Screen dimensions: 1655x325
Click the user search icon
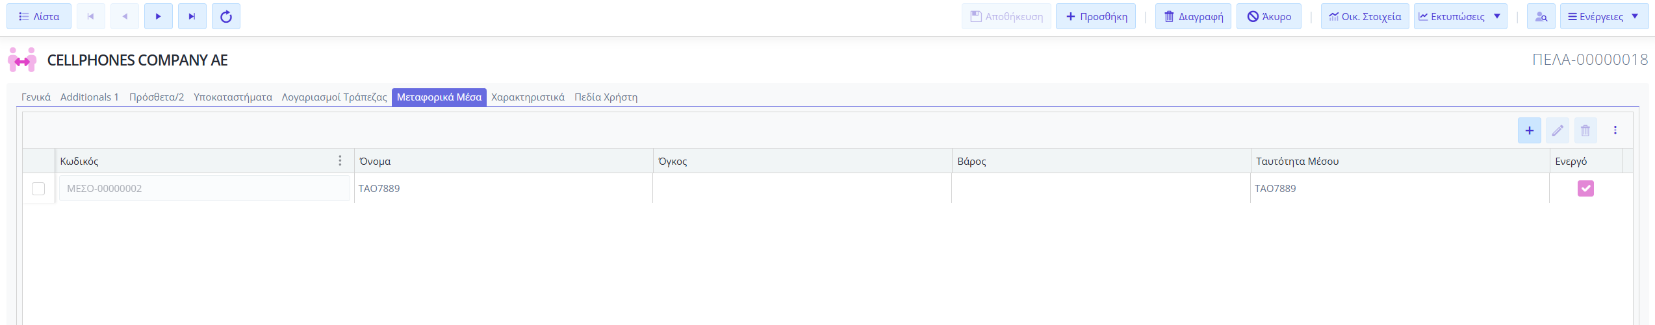[x=1541, y=16]
